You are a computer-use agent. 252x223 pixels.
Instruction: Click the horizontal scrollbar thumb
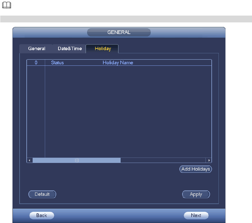tap(77, 160)
